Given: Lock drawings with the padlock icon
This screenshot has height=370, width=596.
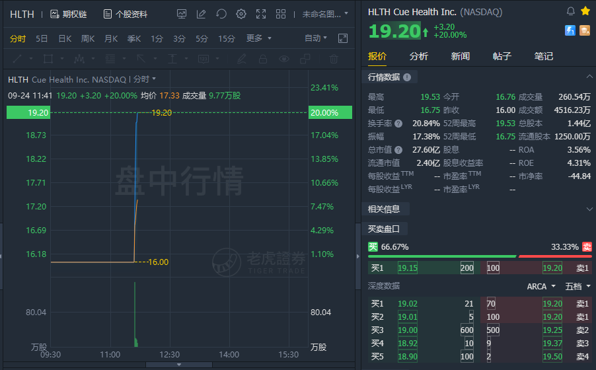Looking at the screenshot, I should click(263, 59).
